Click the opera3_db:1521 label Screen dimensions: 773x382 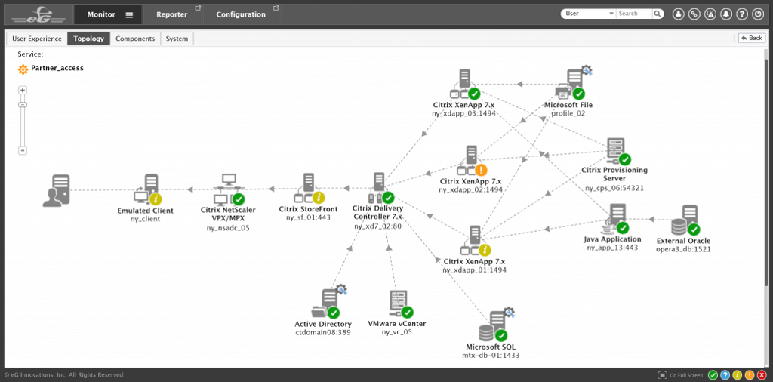(x=683, y=249)
